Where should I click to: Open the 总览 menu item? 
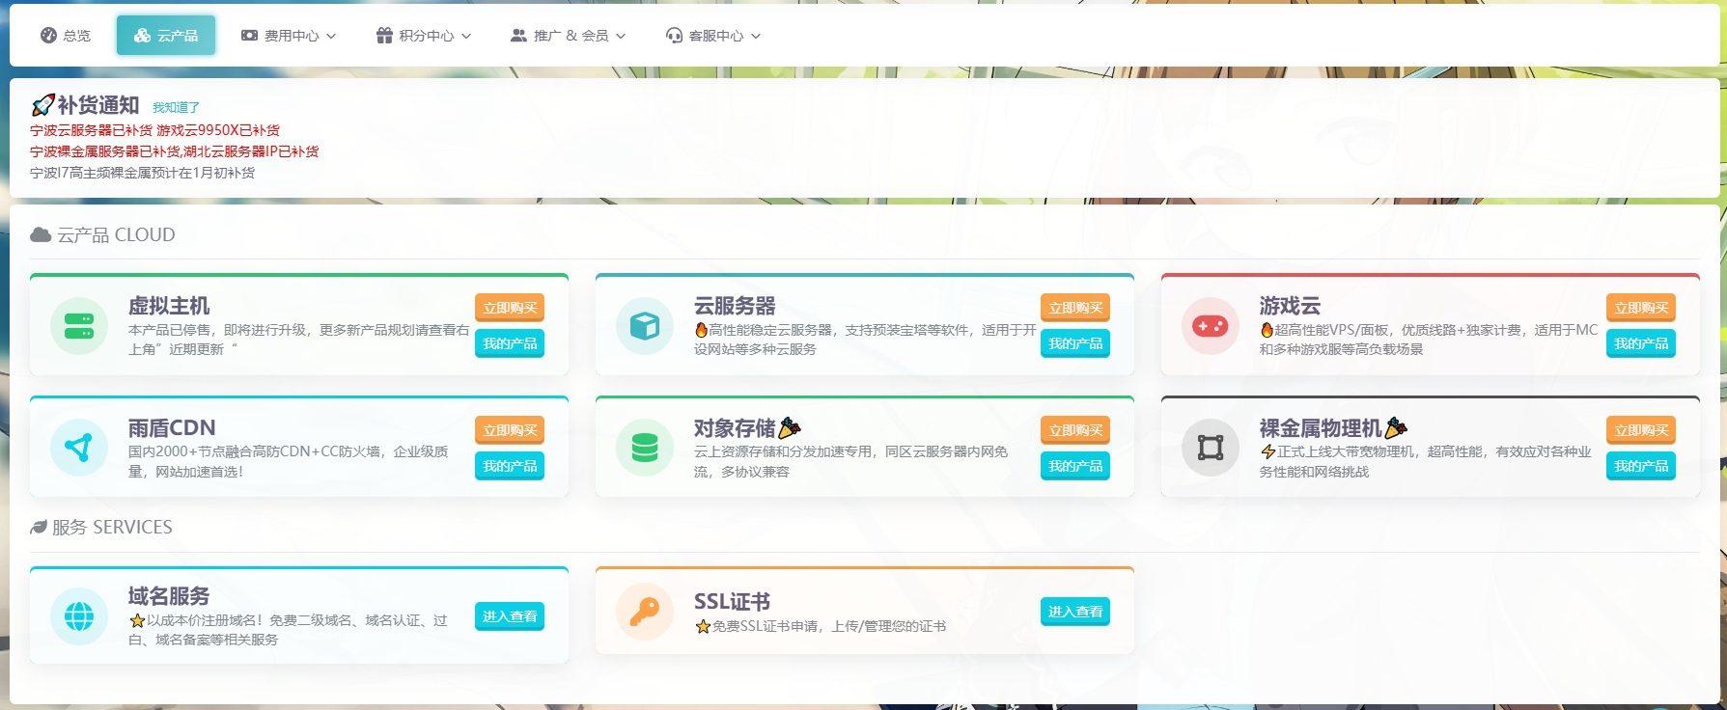pos(66,36)
